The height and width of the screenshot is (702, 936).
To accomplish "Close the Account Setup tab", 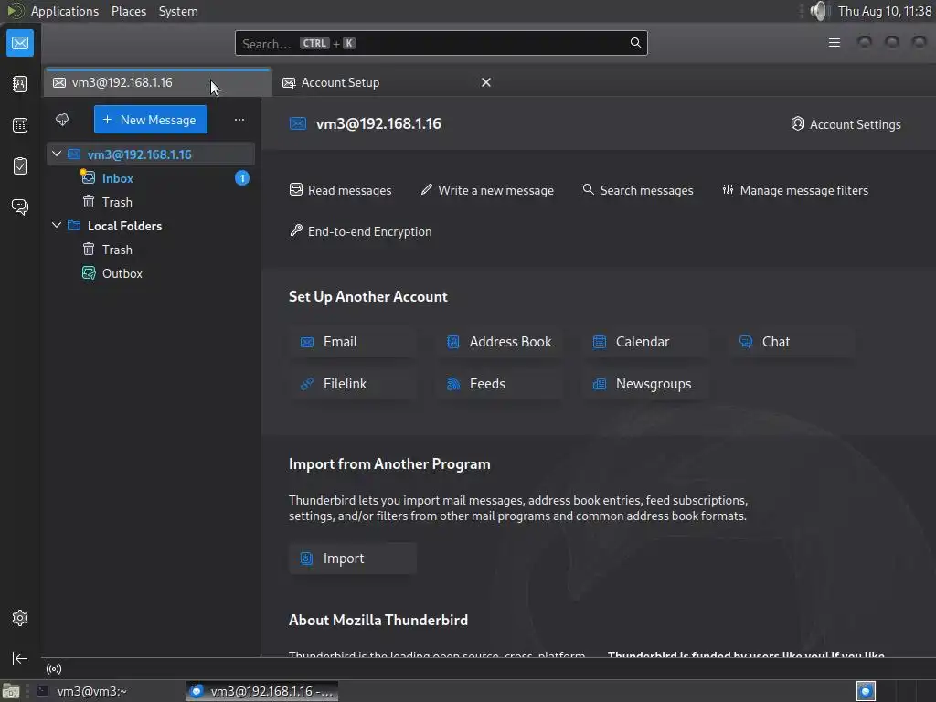I will (486, 82).
